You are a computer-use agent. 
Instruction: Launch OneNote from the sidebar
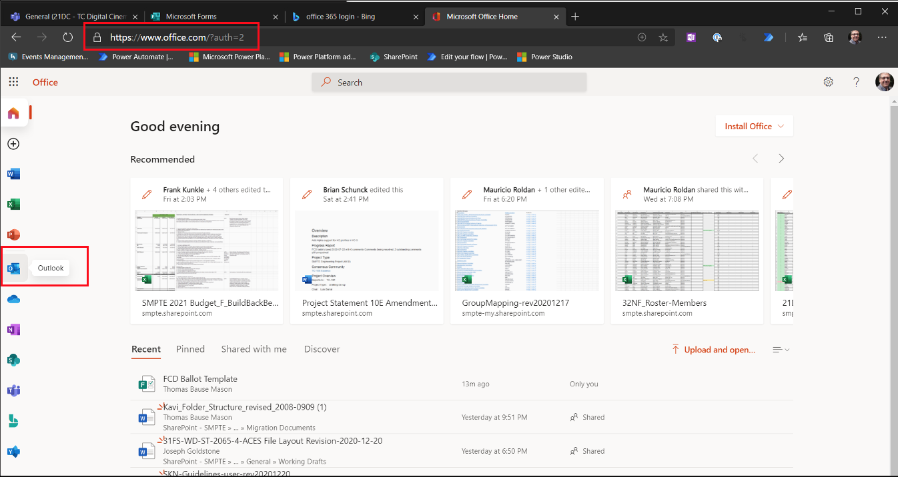[13, 330]
